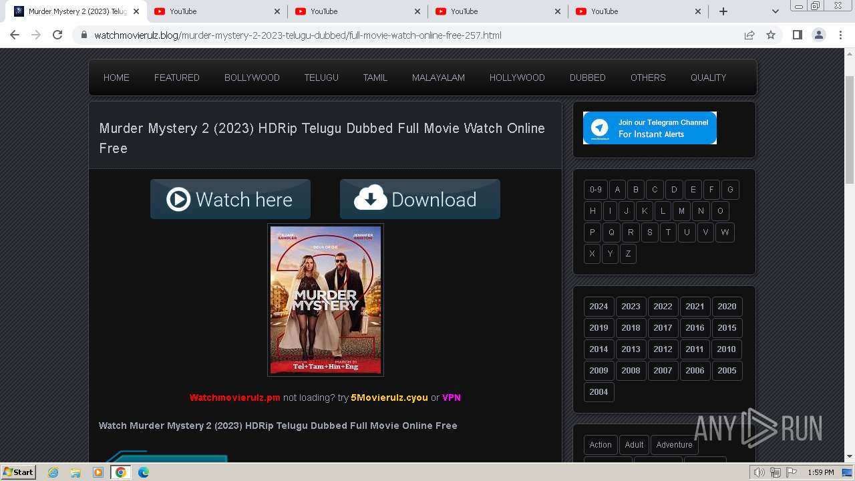Open Microsoft Edge from taskbar

(144, 472)
